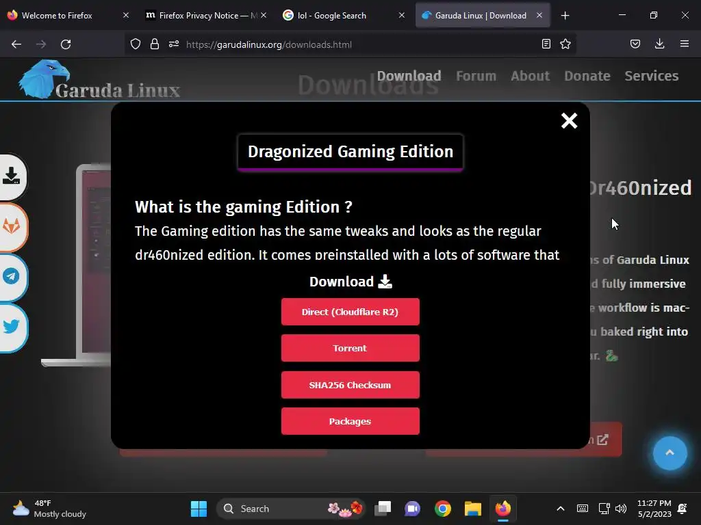Screen dimensions: 701x525
Task: Reload the current page
Action: click(66, 44)
